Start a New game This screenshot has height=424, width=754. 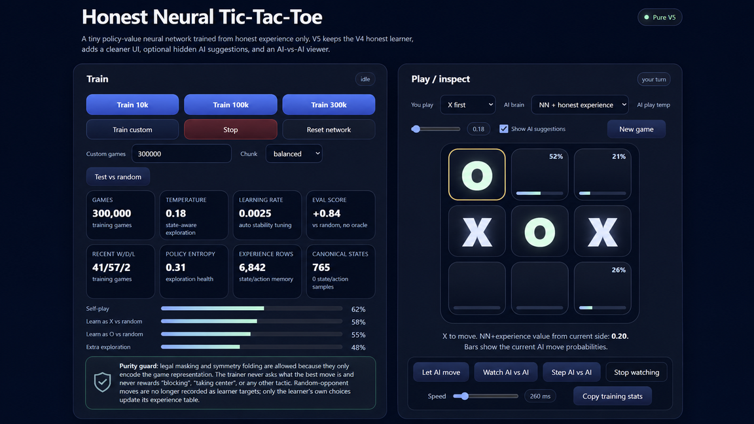point(636,129)
